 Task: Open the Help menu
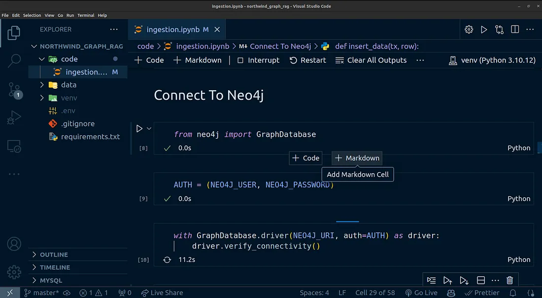(102, 15)
